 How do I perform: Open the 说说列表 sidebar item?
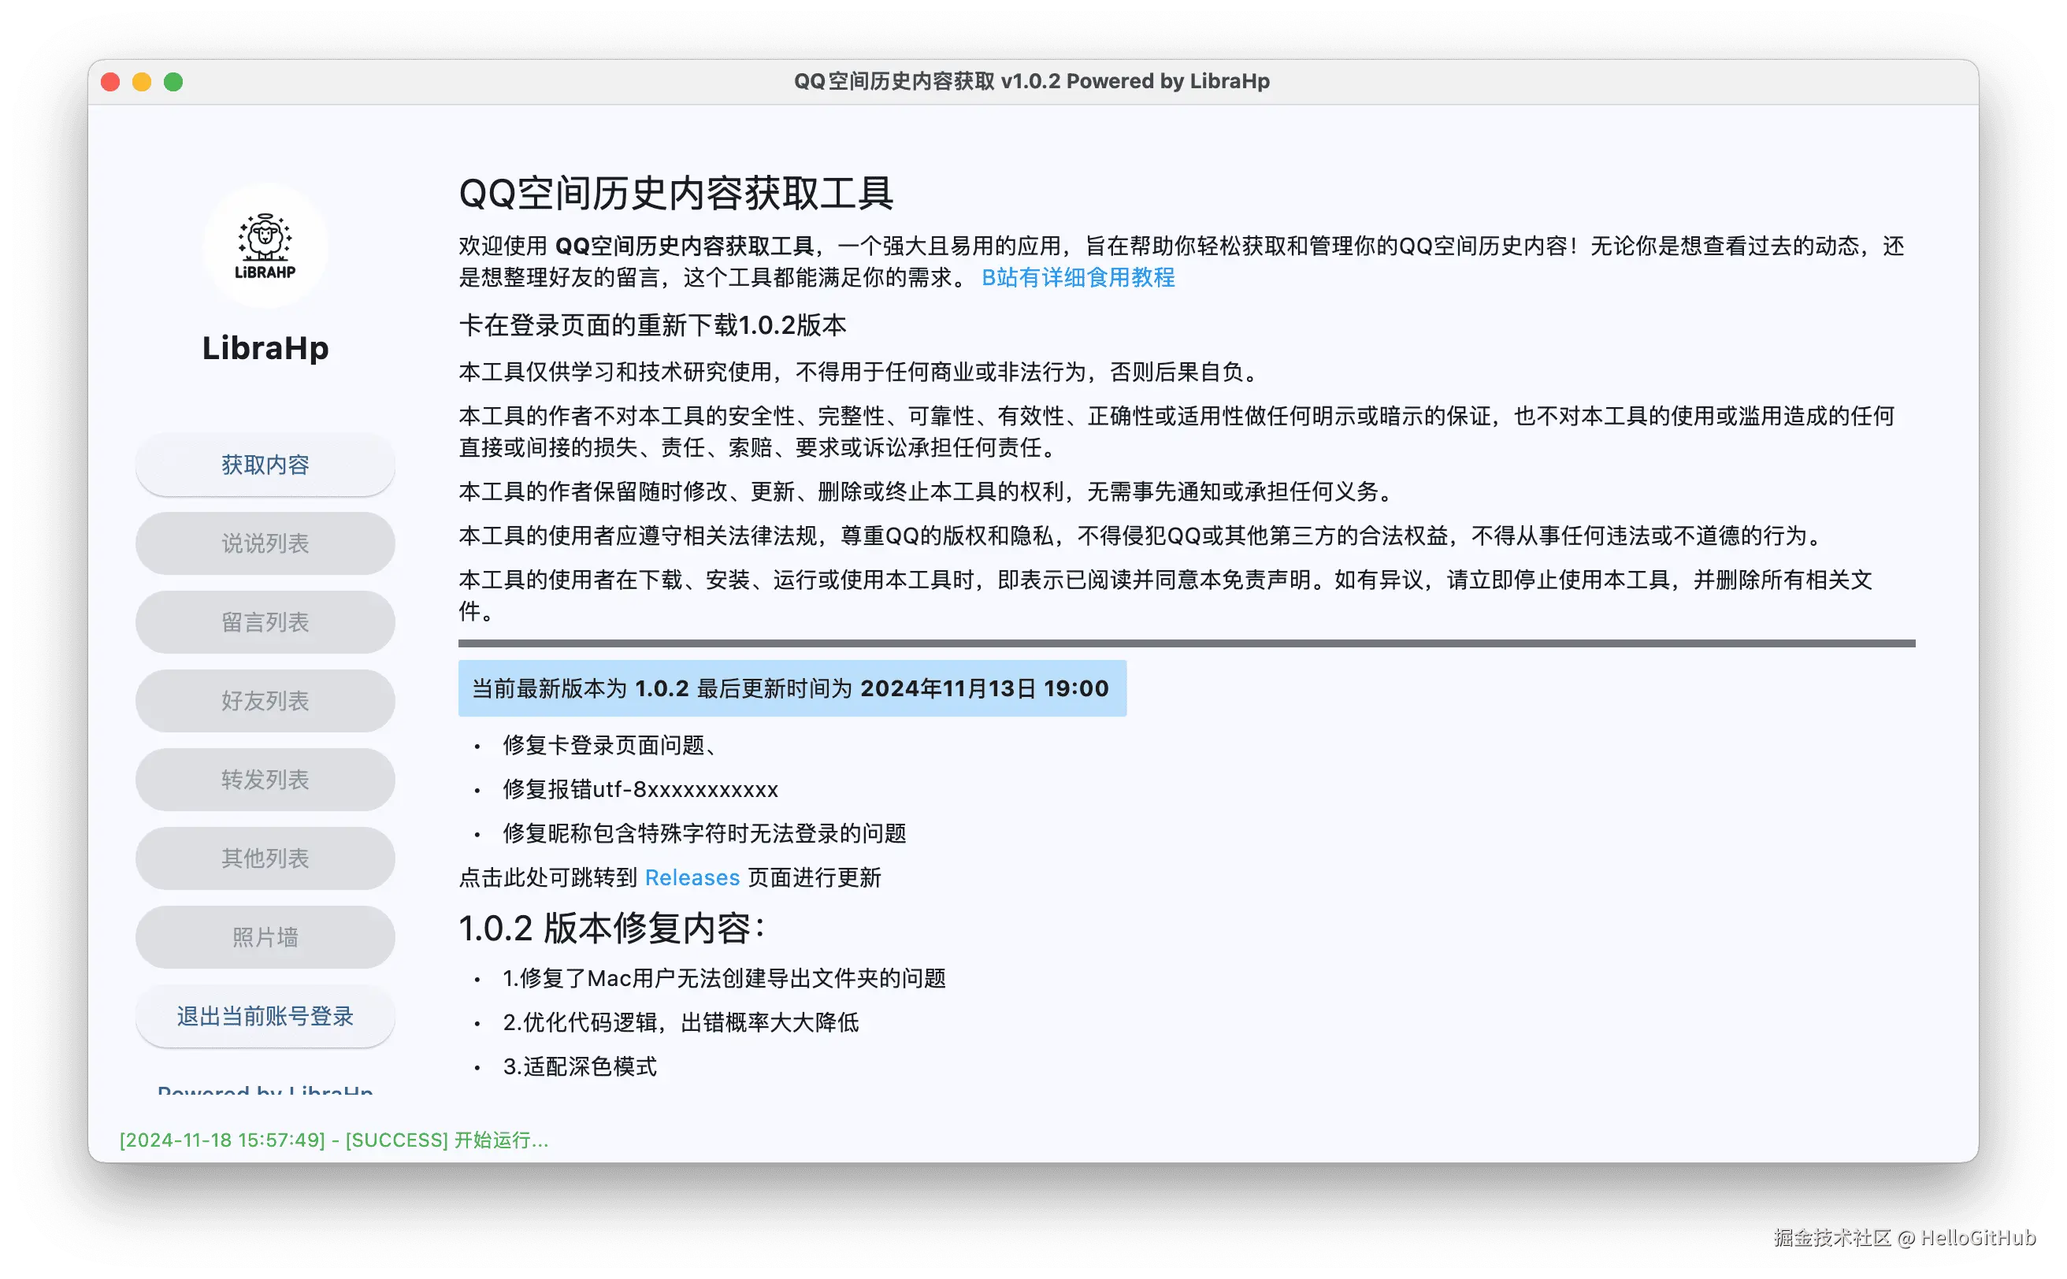pos(265,543)
